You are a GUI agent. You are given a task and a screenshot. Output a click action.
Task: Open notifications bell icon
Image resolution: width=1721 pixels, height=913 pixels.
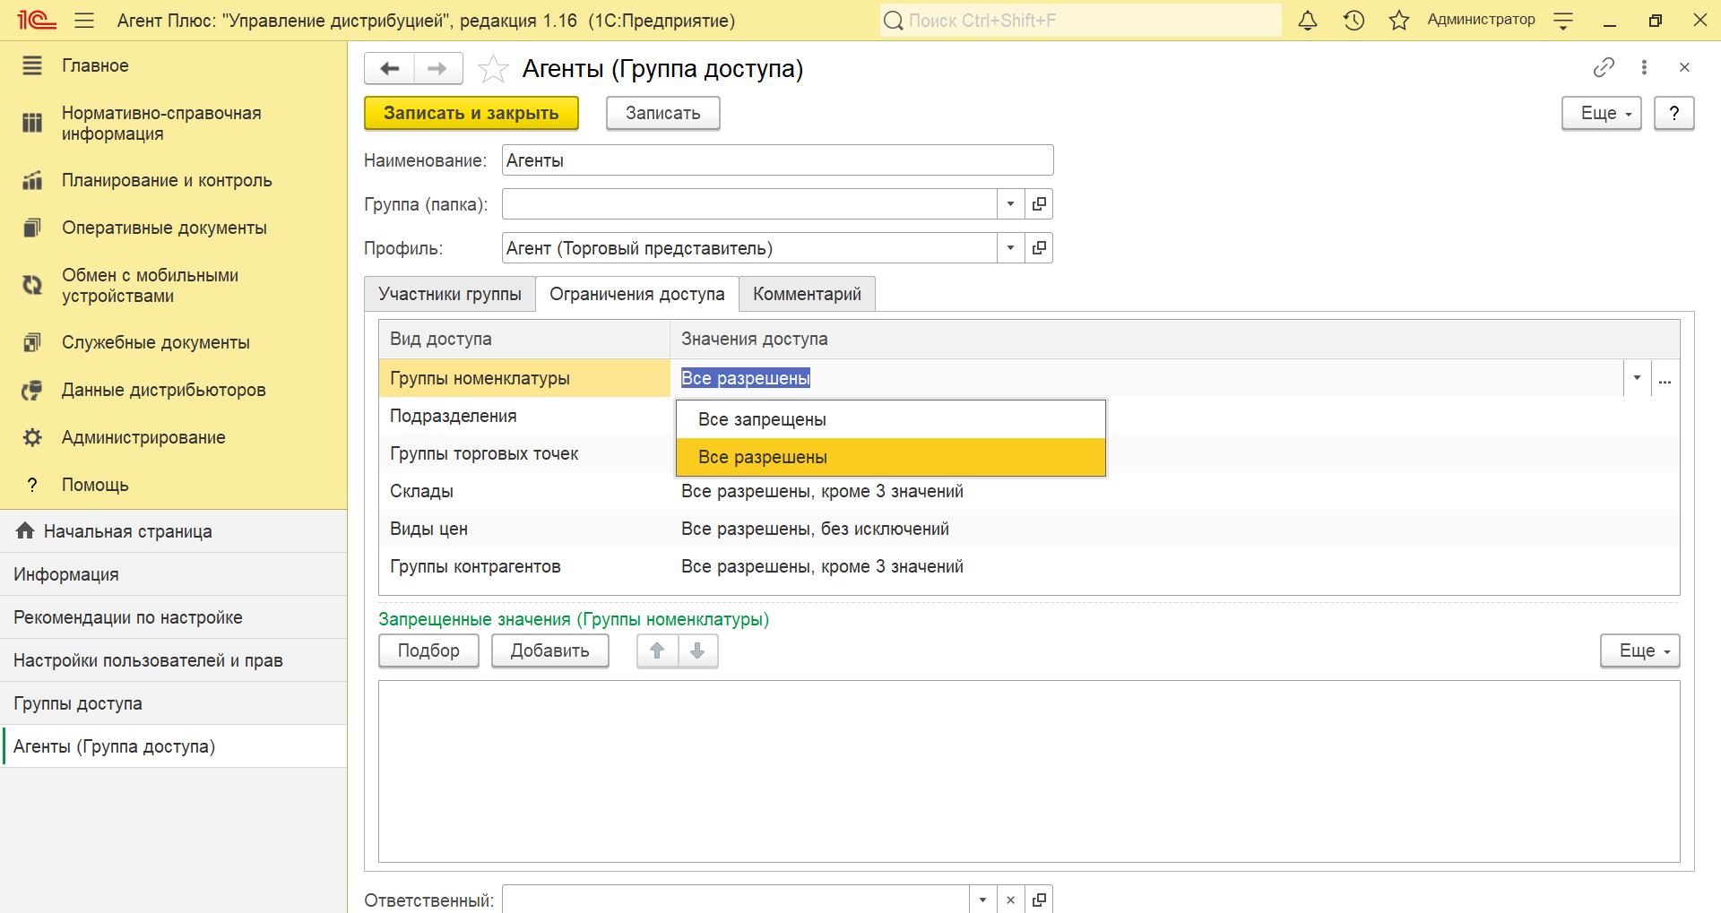click(x=1308, y=21)
